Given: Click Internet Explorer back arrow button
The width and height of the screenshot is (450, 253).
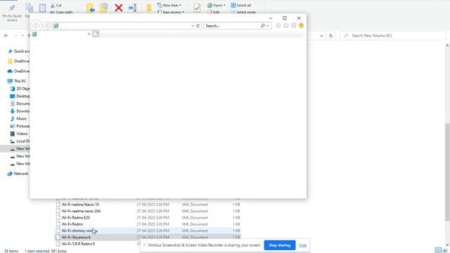Looking at the screenshot, I should pos(37,25).
